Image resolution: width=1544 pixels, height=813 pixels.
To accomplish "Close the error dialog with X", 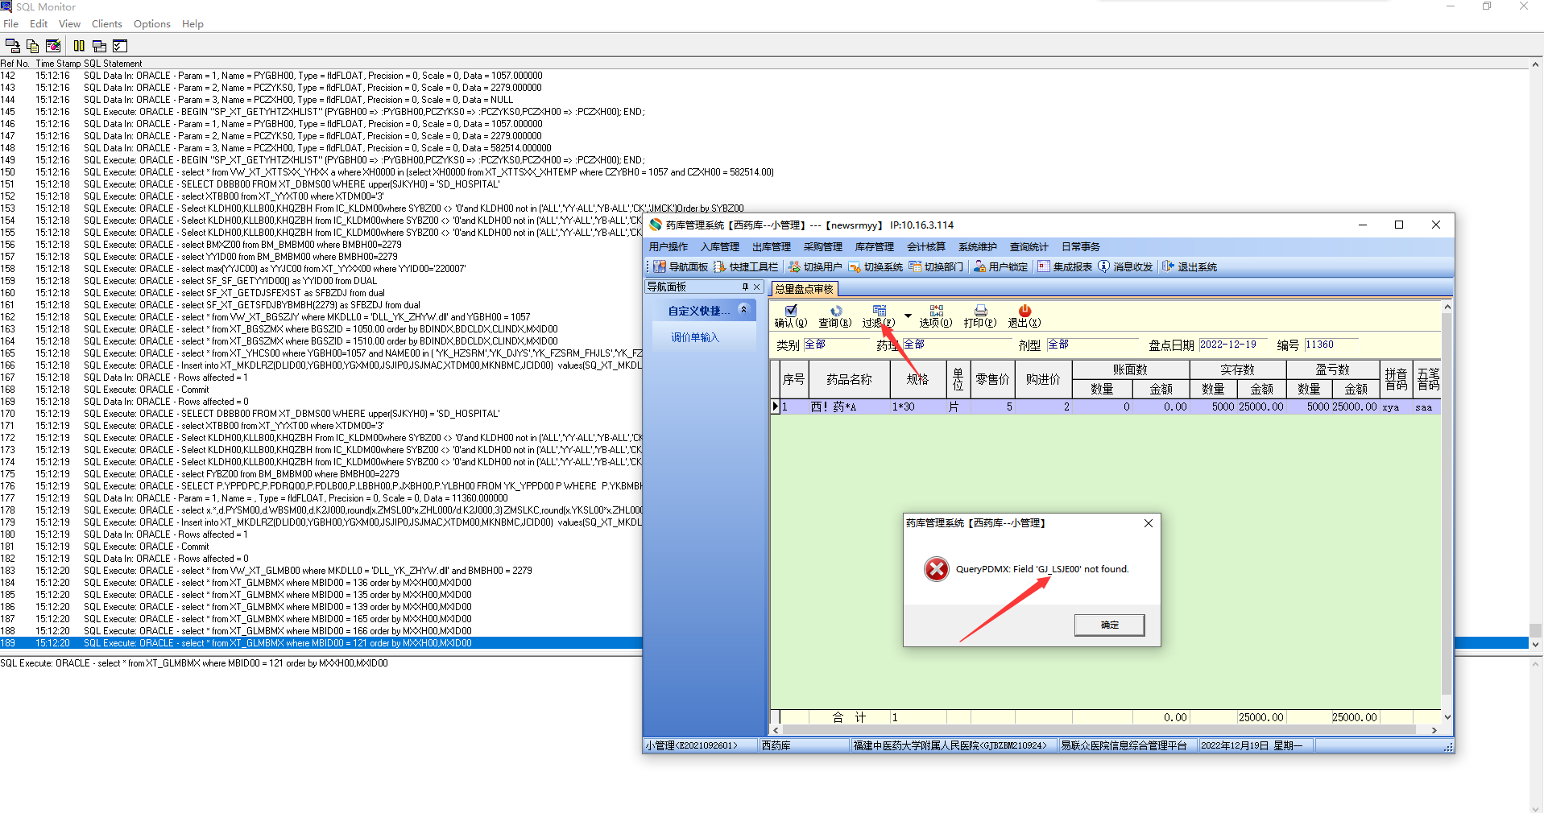I will (1149, 523).
